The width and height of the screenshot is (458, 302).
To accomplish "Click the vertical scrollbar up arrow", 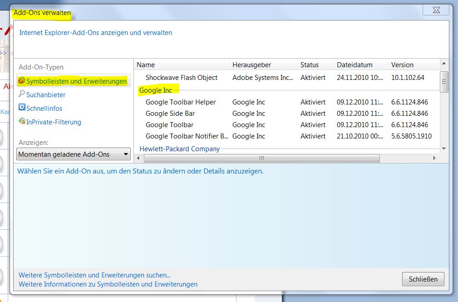I will pos(444,64).
